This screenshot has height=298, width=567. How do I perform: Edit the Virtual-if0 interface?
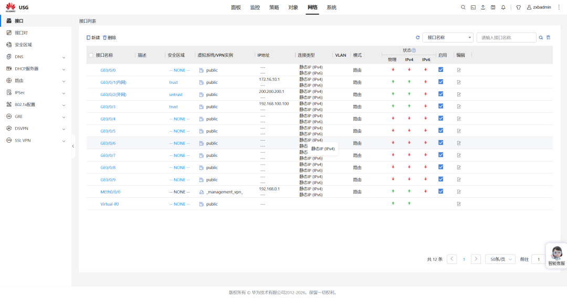[x=458, y=204]
